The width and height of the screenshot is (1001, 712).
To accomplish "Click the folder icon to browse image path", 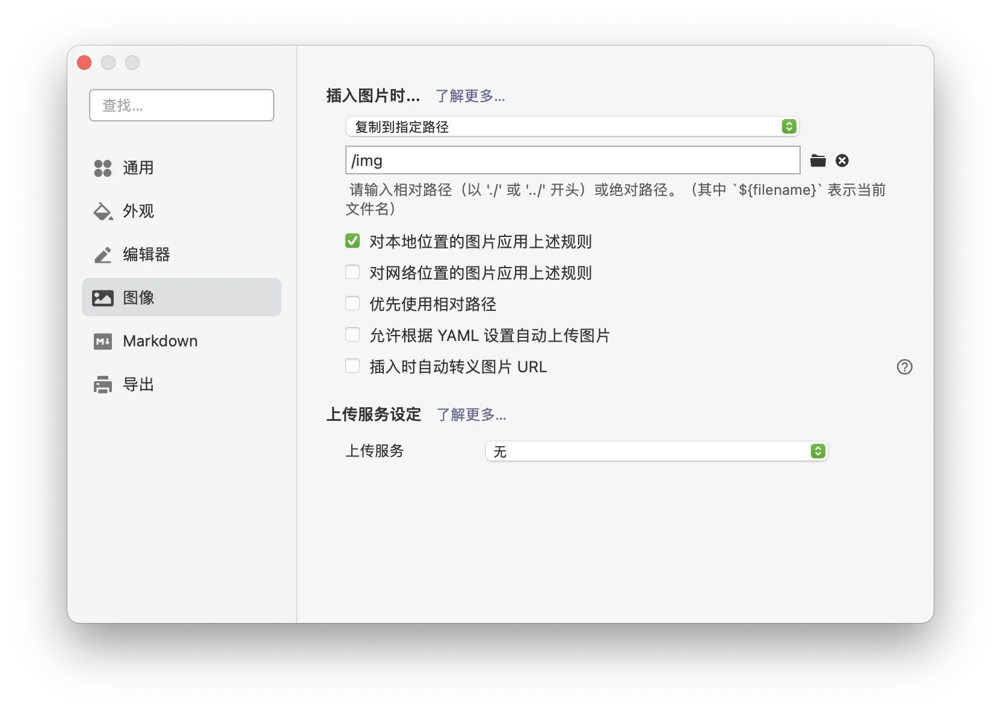I will tap(818, 160).
